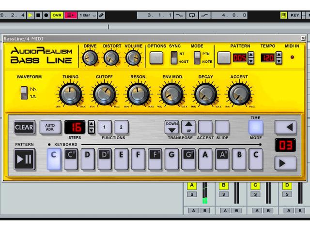Click the pattern number display 005
310x232 pixels.
(240, 58)
